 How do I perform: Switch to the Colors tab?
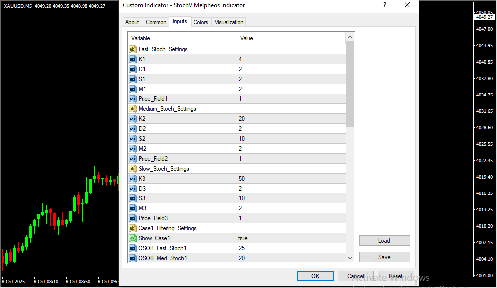(201, 22)
